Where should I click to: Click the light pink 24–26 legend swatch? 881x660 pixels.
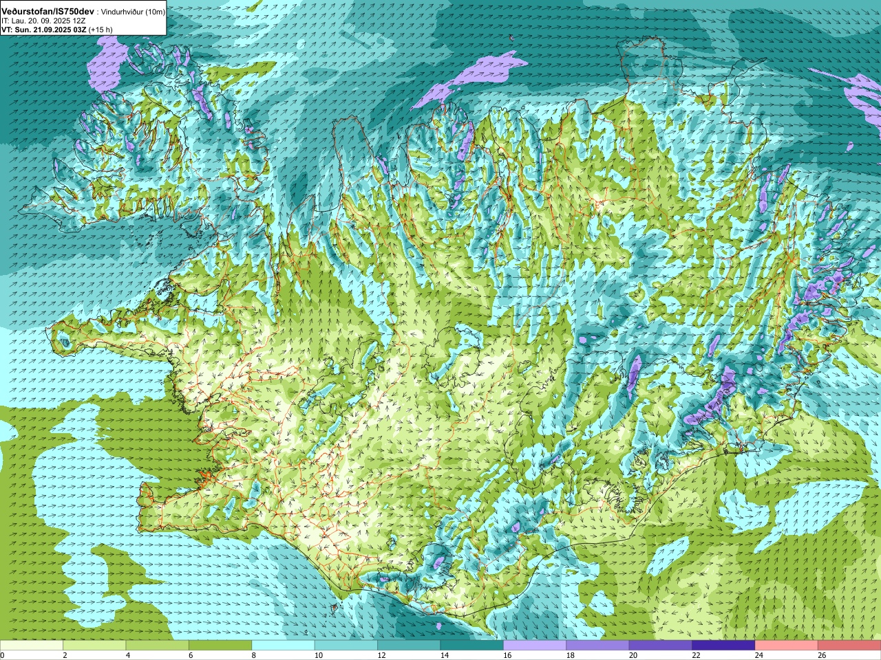pyautogui.click(x=787, y=646)
